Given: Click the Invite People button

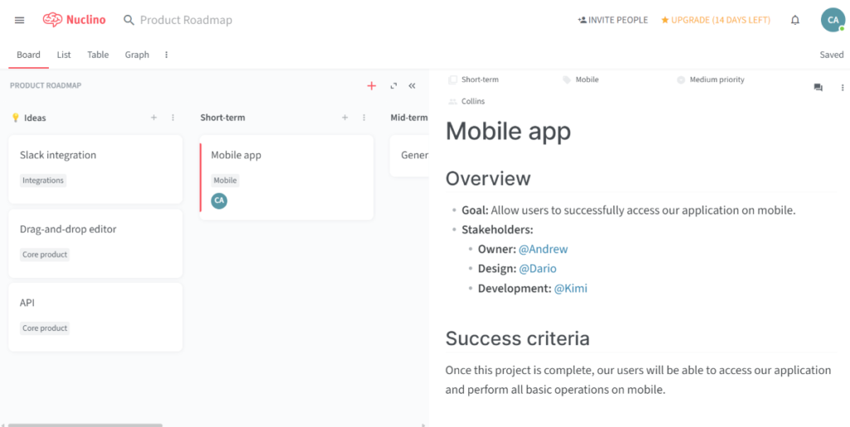Looking at the screenshot, I should (613, 20).
